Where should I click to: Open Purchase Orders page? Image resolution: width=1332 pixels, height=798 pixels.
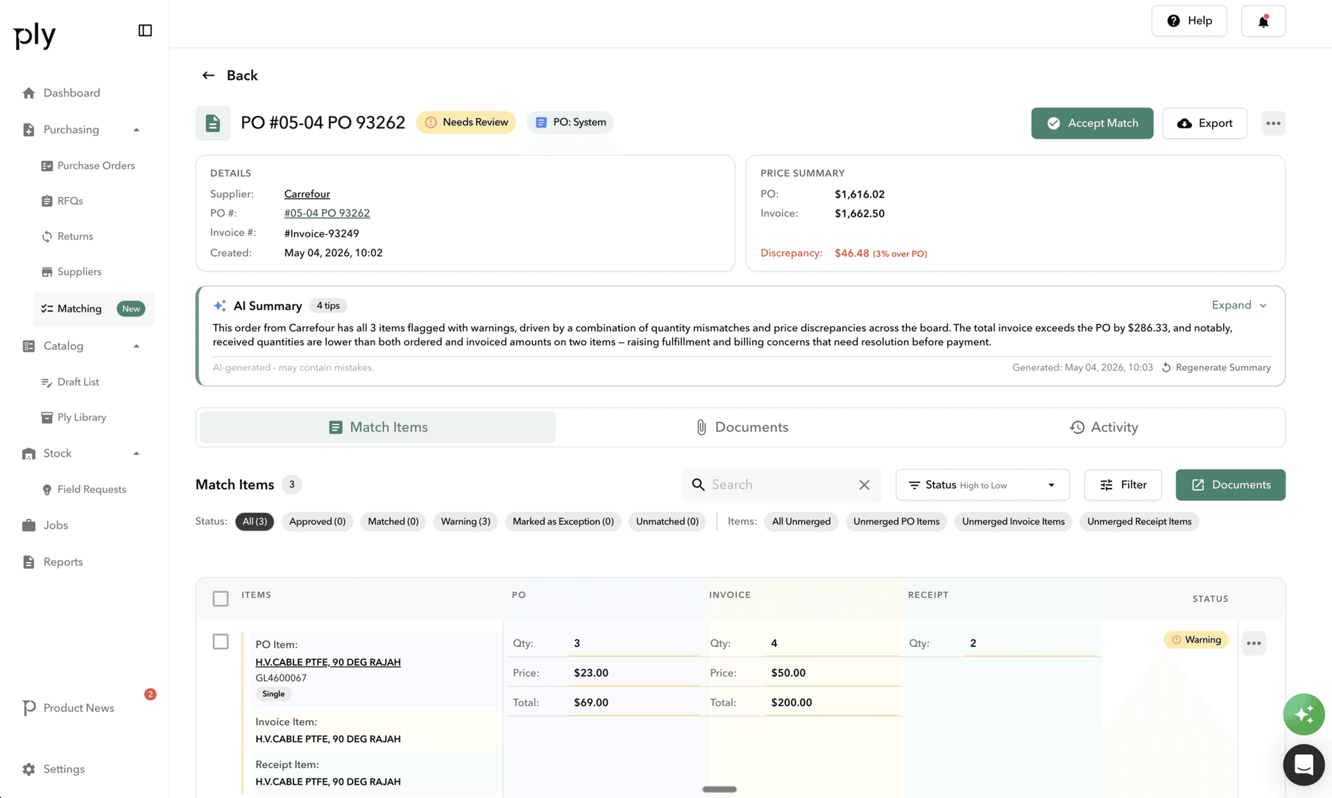(96, 166)
